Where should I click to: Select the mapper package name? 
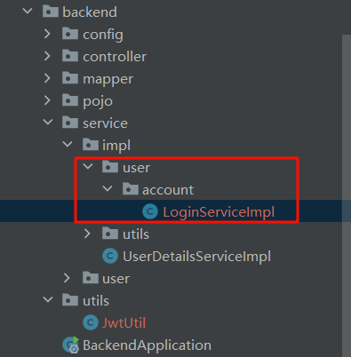click(x=108, y=79)
